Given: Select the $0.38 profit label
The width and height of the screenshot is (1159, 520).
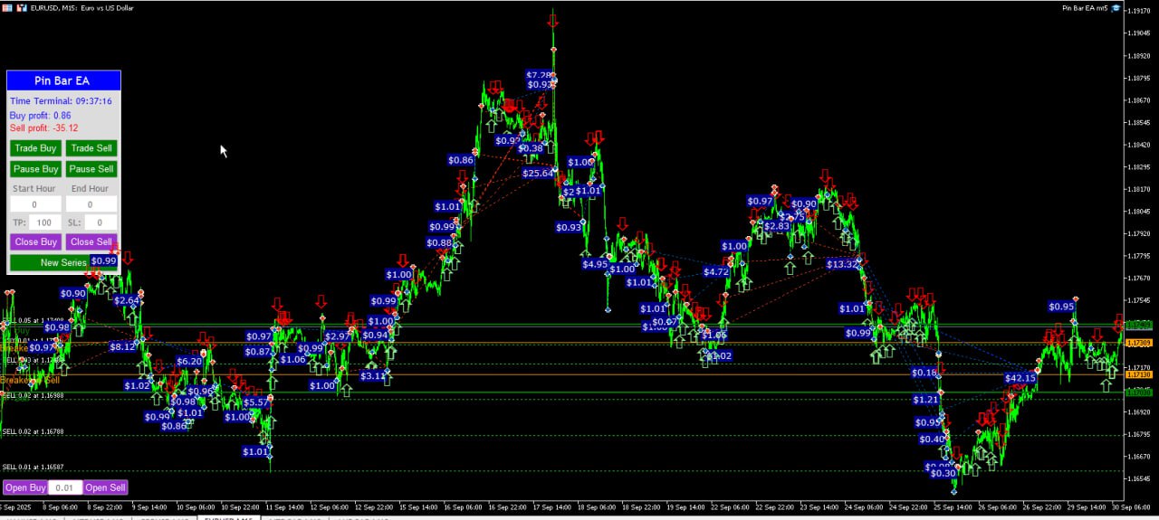Looking at the screenshot, I should coord(531,148).
